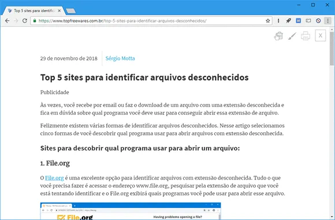
Task: Click the browser forward arrow
Action: [x=16, y=21]
